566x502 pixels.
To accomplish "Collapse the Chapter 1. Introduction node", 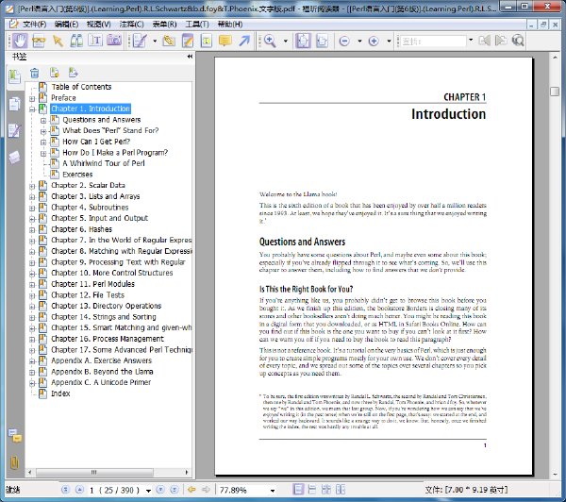I will (32, 109).
